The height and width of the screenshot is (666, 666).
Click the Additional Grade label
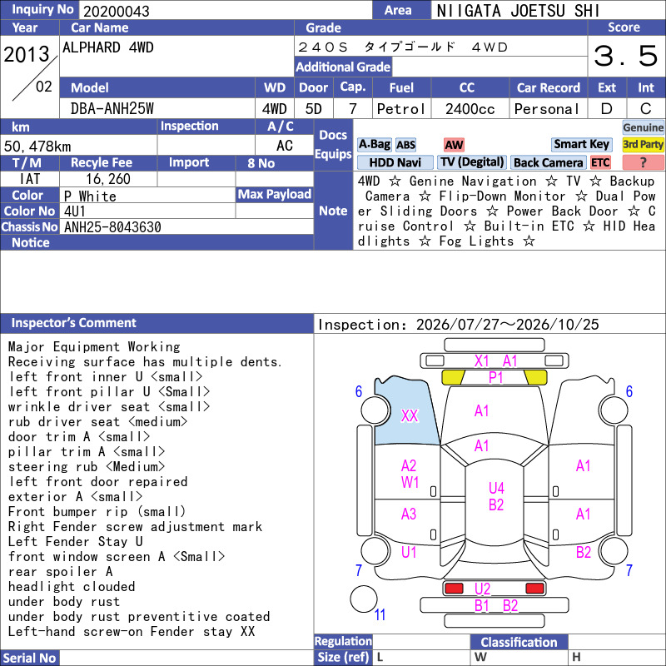(343, 67)
